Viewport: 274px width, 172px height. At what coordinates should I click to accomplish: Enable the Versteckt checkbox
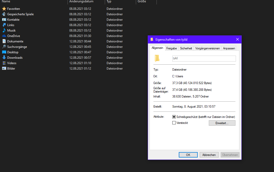pos(174,123)
